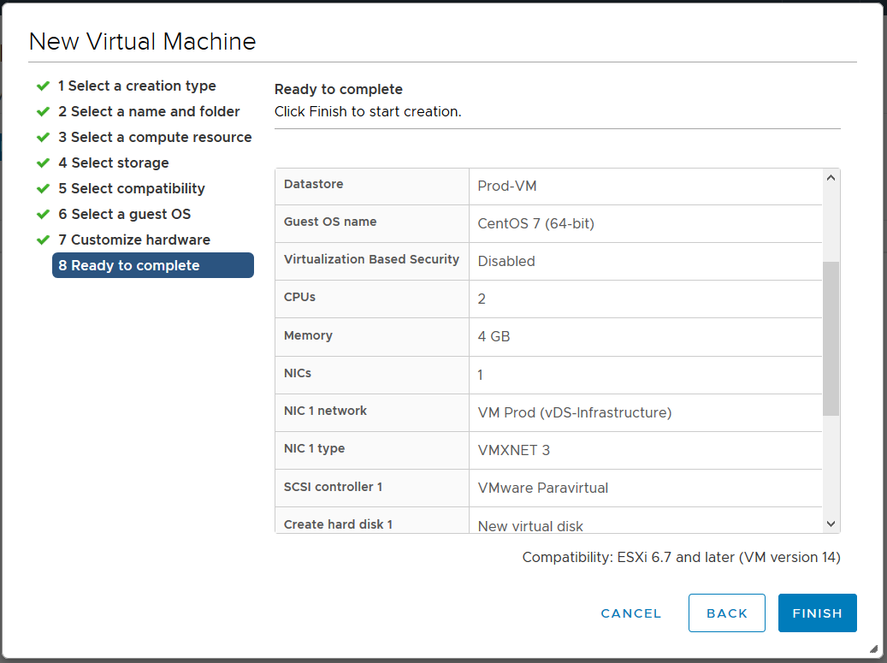This screenshot has width=887, height=663.
Task: Click checkmark icon beside Select storage
Action: pos(43,163)
